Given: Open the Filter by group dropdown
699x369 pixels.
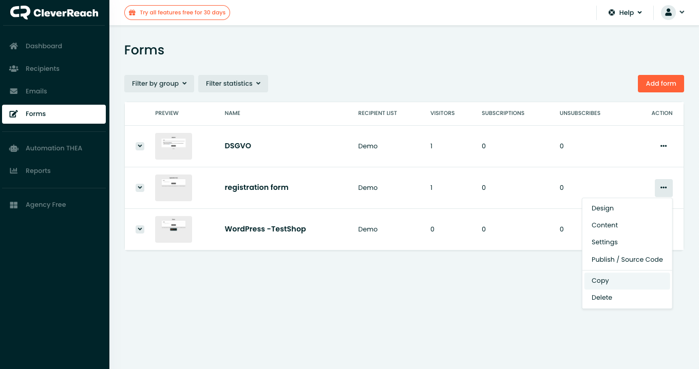Looking at the screenshot, I should click(159, 84).
